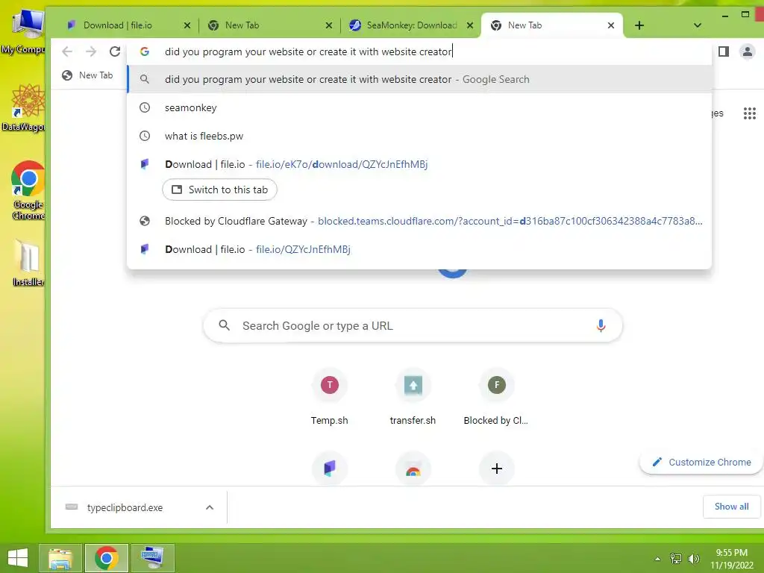Click the browser back arrow

[67, 51]
